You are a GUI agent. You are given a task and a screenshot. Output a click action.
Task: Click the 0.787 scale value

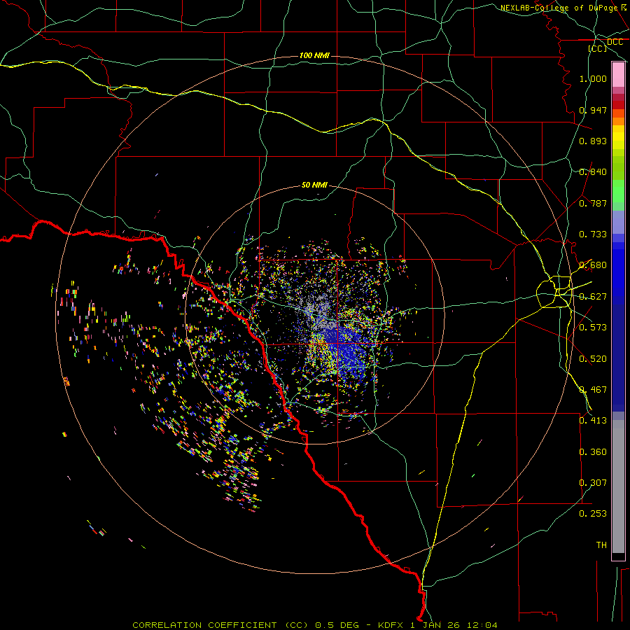(x=593, y=203)
